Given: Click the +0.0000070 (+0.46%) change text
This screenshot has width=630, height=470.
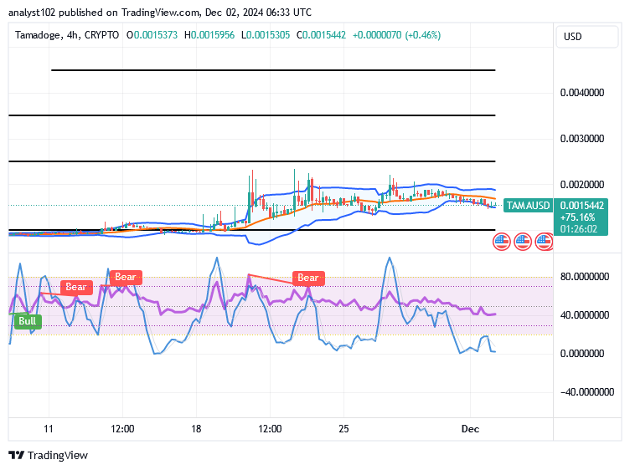Looking at the screenshot, I should tap(396, 35).
